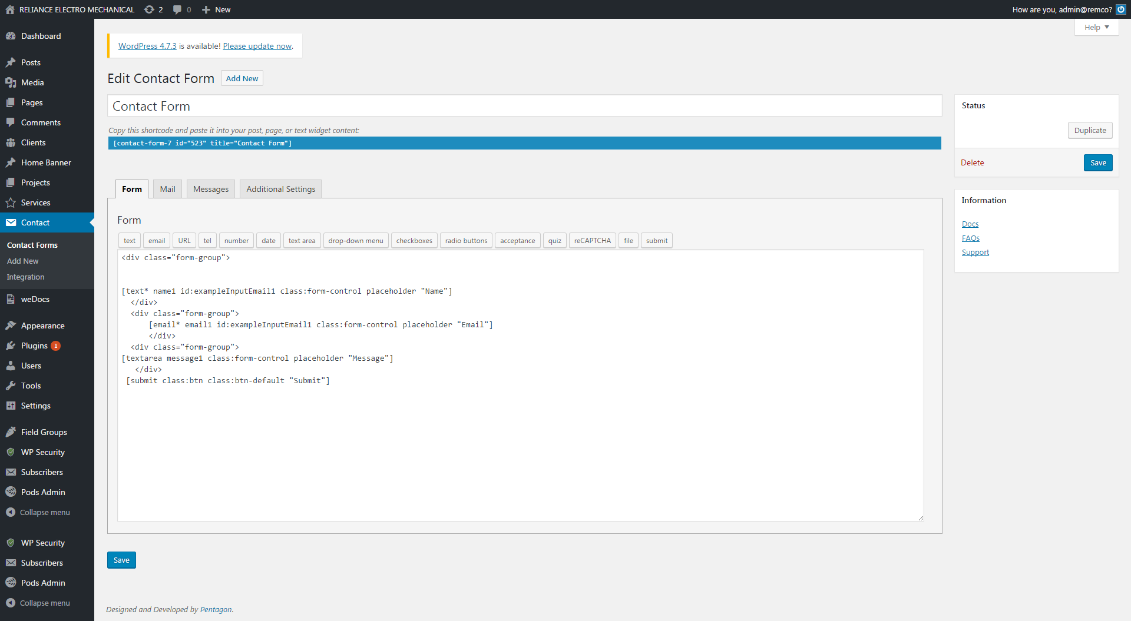
Task: Open the Tools wrench icon
Action: (x=11, y=386)
